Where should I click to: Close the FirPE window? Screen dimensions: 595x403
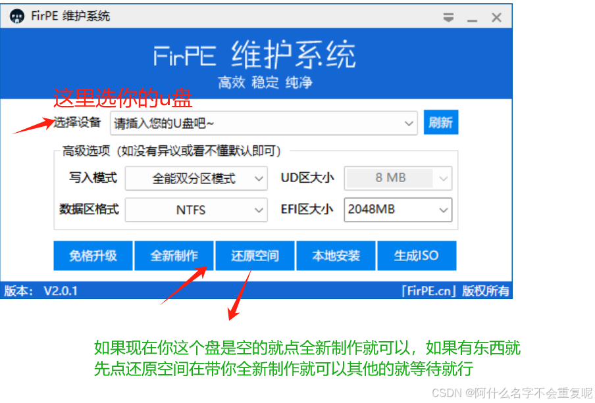click(496, 18)
